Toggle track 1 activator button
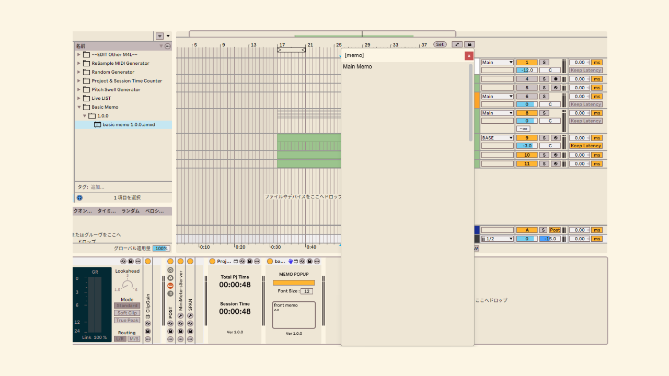 coord(527,62)
